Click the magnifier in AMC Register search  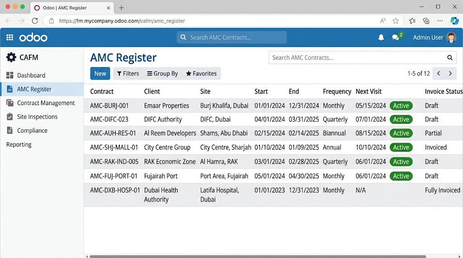pyautogui.click(x=450, y=58)
